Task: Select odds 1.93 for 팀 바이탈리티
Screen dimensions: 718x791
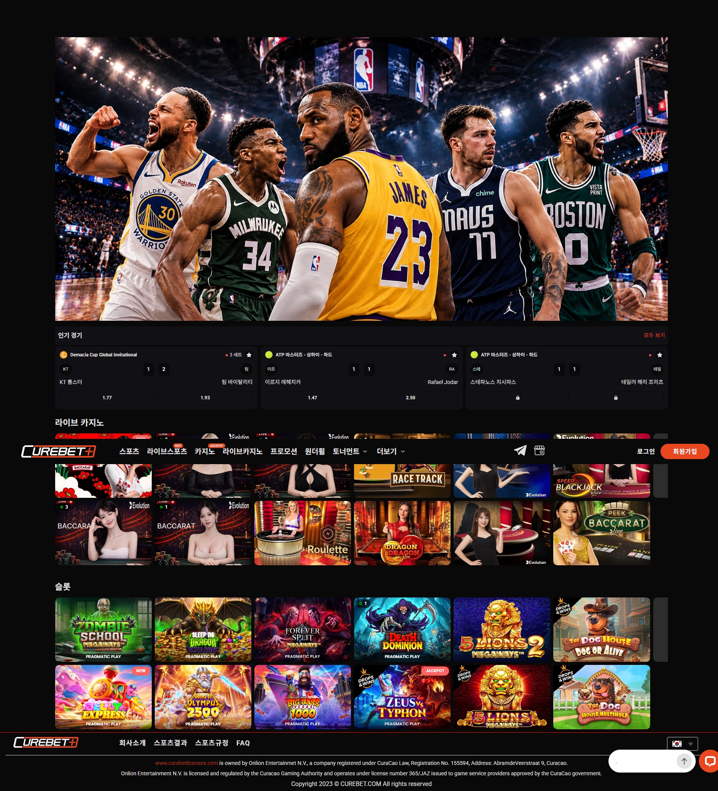Action: click(x=205, y=397)
